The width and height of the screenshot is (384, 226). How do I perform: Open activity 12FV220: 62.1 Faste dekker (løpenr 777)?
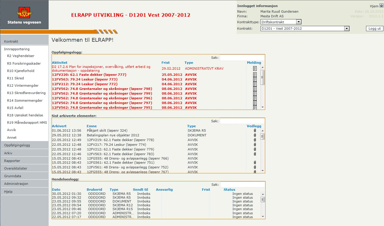coord(89,75)
